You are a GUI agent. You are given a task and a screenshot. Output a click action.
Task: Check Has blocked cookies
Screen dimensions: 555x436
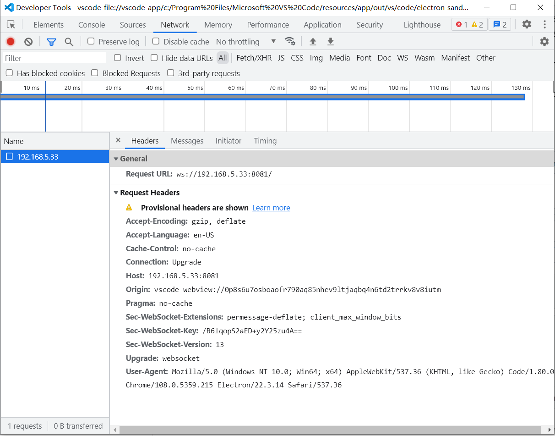pos(9,73)
